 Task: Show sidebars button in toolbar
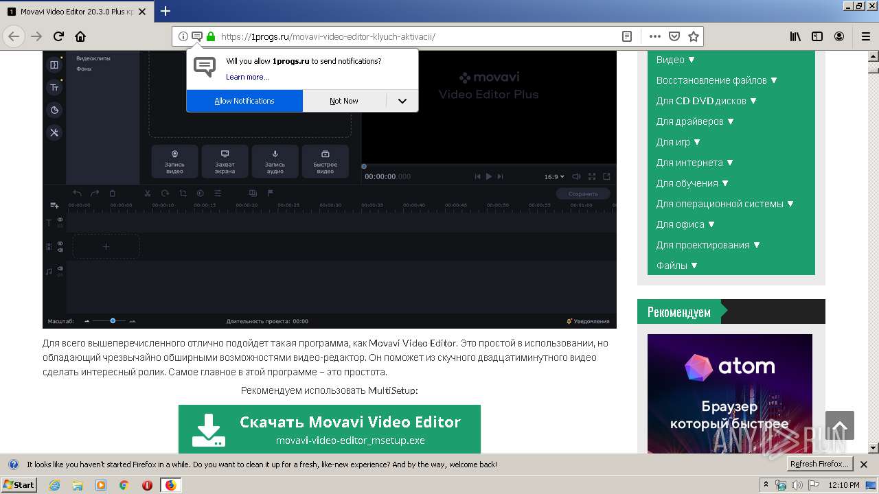tap(817, 36)
